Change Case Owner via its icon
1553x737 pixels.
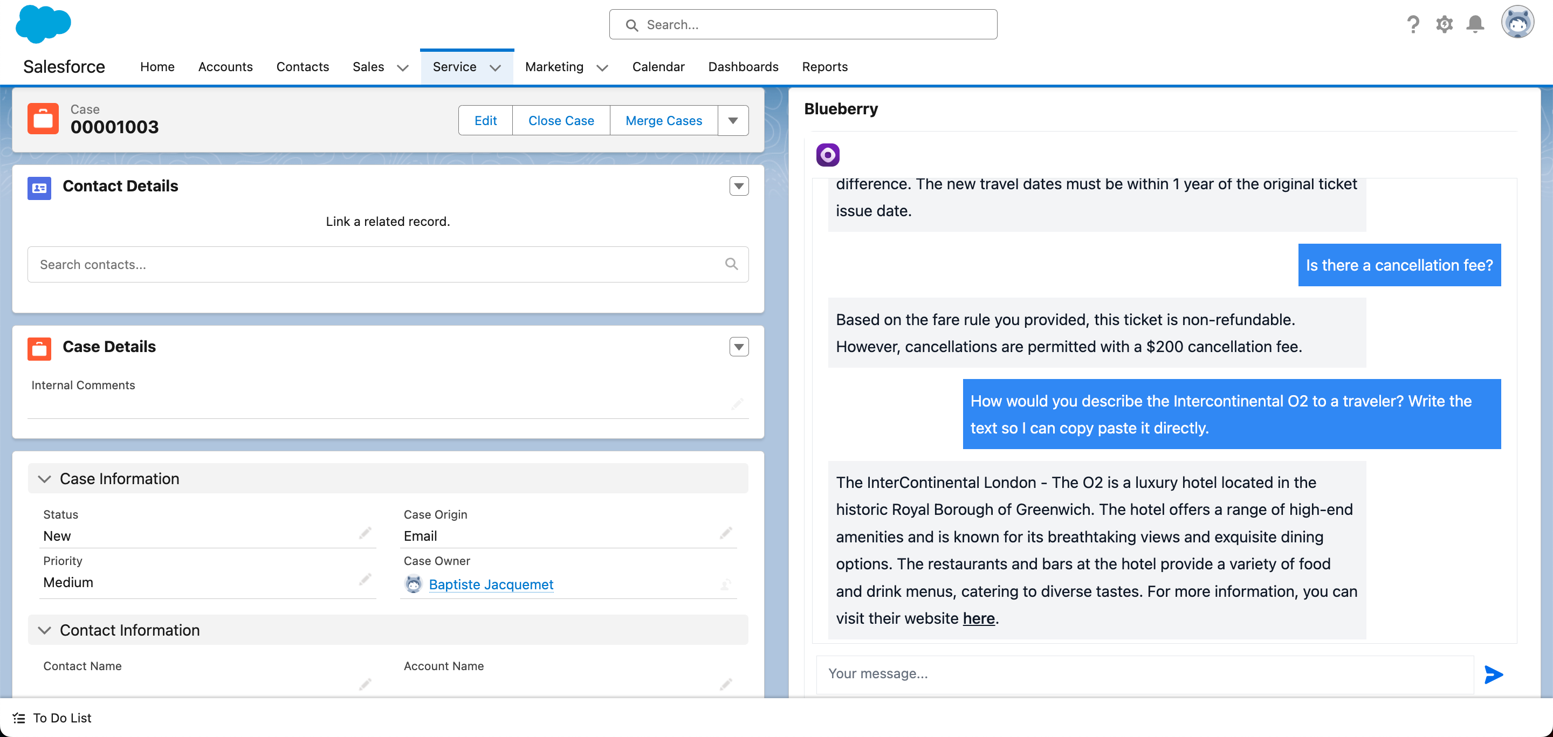pos(725,584)
